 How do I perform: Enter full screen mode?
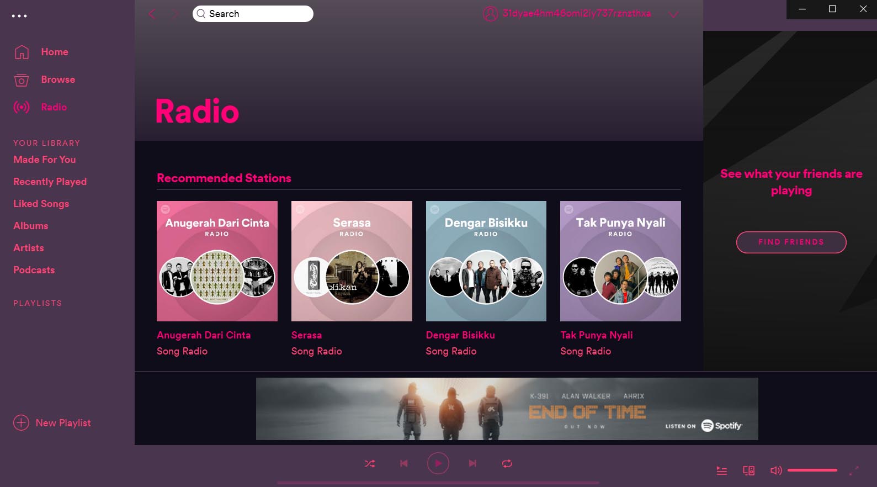point(854,470)
